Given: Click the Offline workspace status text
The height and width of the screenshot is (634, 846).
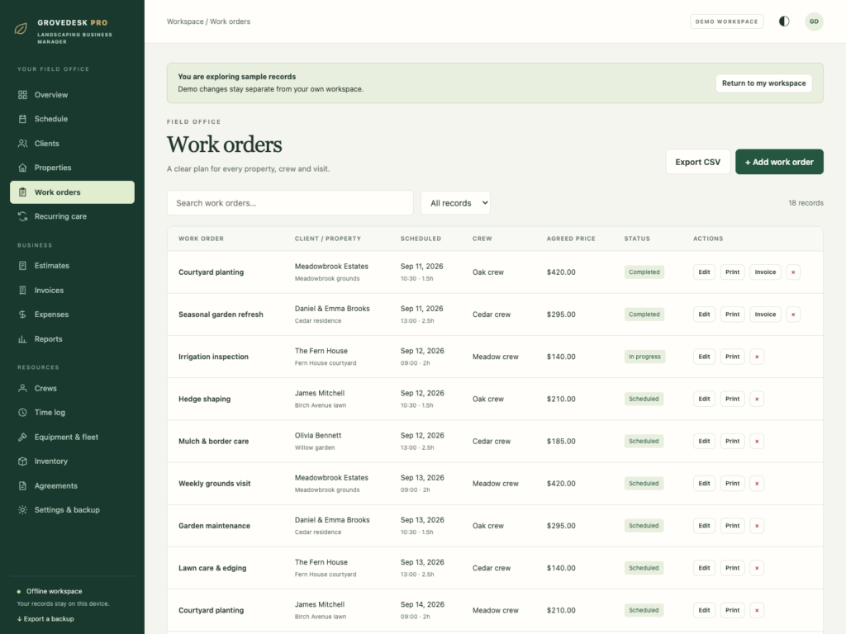Looking at the screenshot, I should (x=54, y=591).
